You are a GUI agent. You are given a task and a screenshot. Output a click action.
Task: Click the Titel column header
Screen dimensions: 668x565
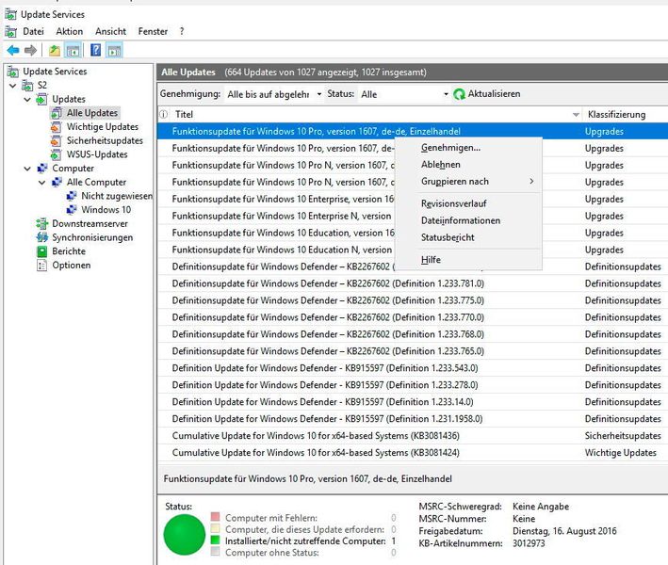pyautogui.click(x=369, y=114)
